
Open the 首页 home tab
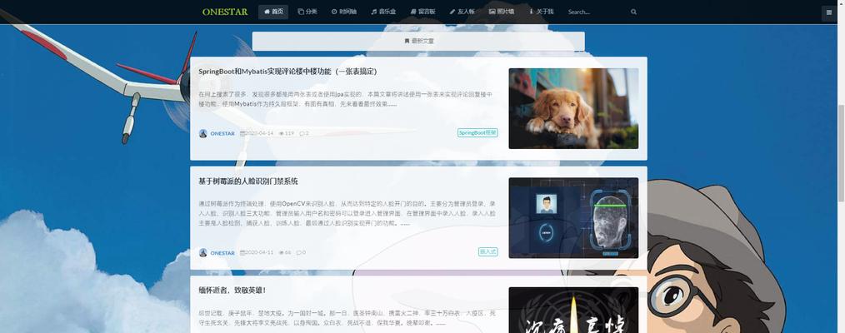coord(273,12)
